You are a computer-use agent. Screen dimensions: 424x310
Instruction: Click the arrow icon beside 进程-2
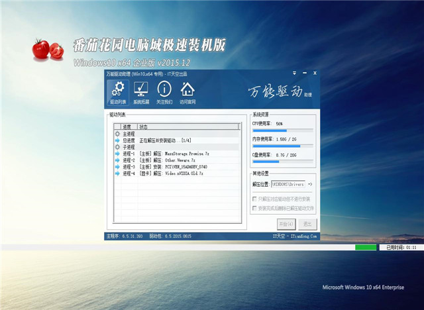[x=117, y=160]
